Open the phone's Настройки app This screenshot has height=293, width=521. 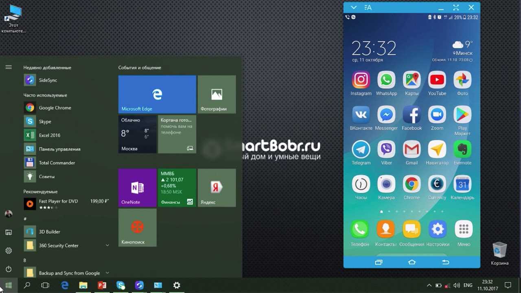tap(438, 230)
